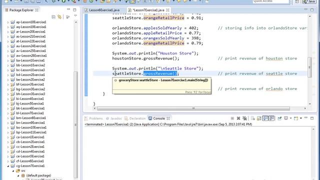Click the Quick Access search field

tap(271, 1)
